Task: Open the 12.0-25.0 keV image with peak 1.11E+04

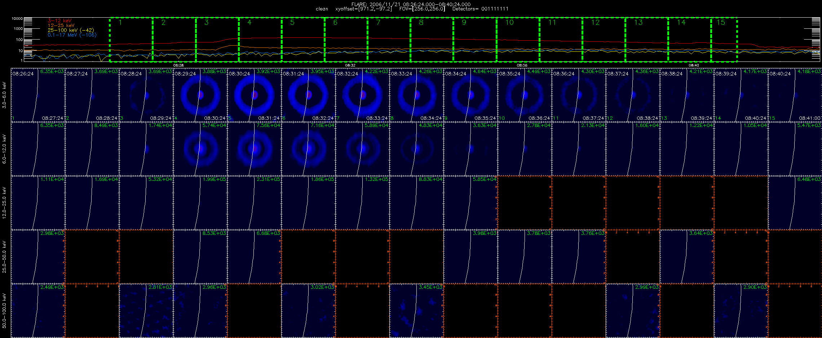Action: (38, 203)
